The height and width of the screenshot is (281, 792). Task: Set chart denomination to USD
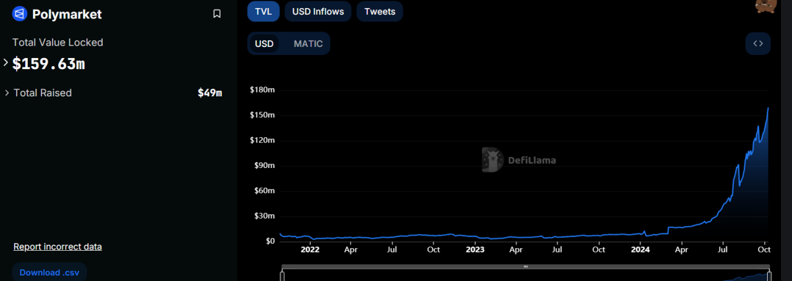[264, 44]
